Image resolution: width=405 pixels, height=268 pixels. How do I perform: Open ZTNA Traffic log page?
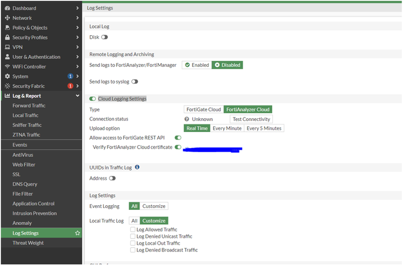(26, 135)
